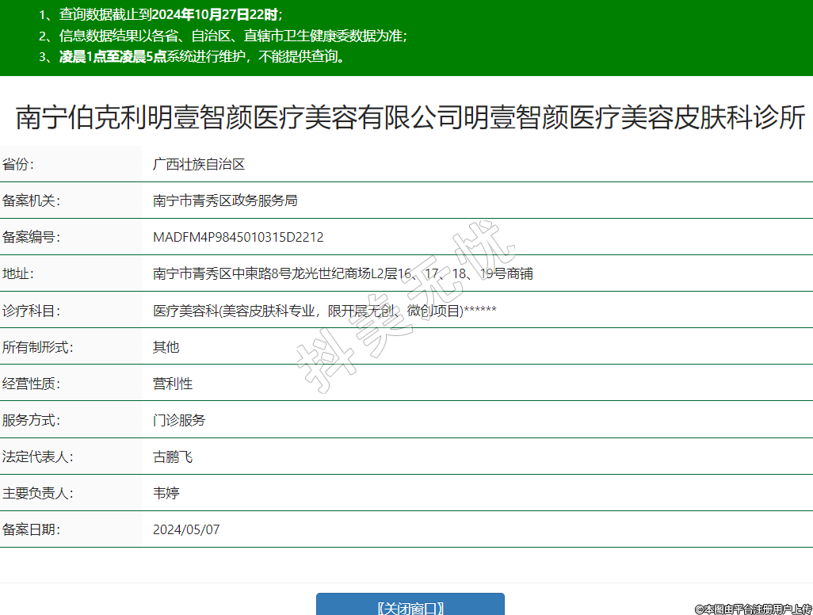The image size is (813, 615).
Task: Select the 备案机关 field label
Action: tap(31, 201)
